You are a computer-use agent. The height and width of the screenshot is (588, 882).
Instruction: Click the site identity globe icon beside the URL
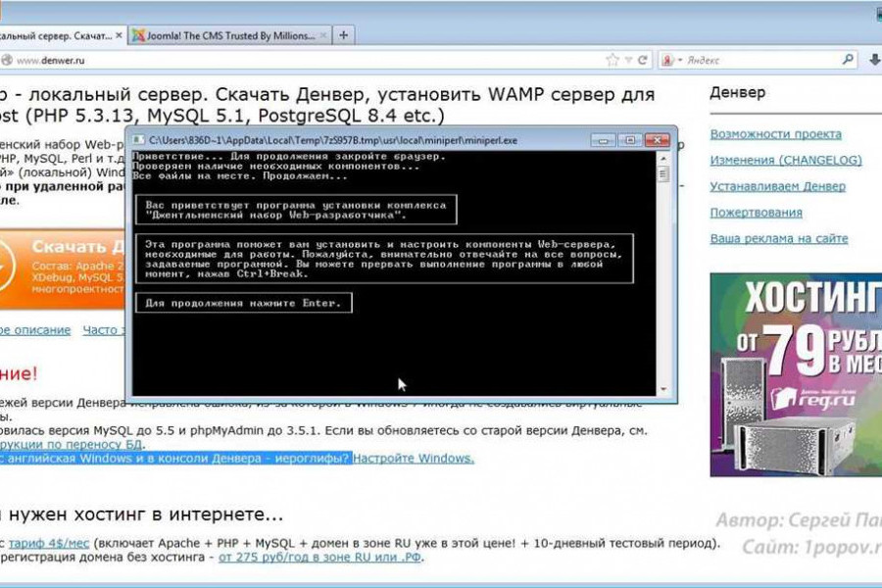[6, 60]
